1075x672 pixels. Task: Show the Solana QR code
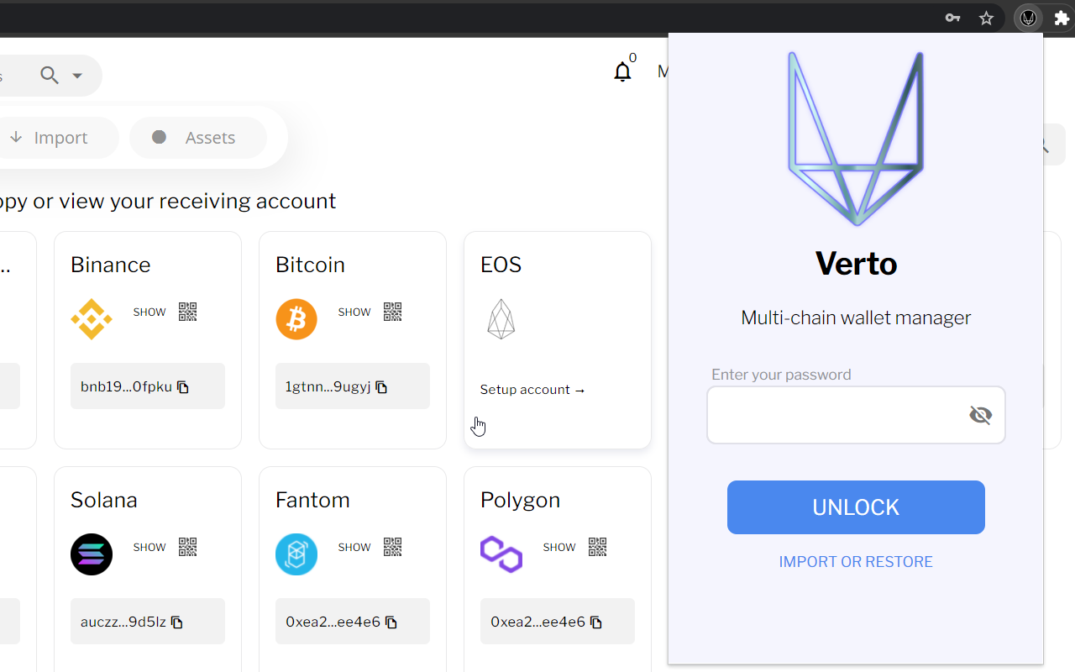(187, 547)
